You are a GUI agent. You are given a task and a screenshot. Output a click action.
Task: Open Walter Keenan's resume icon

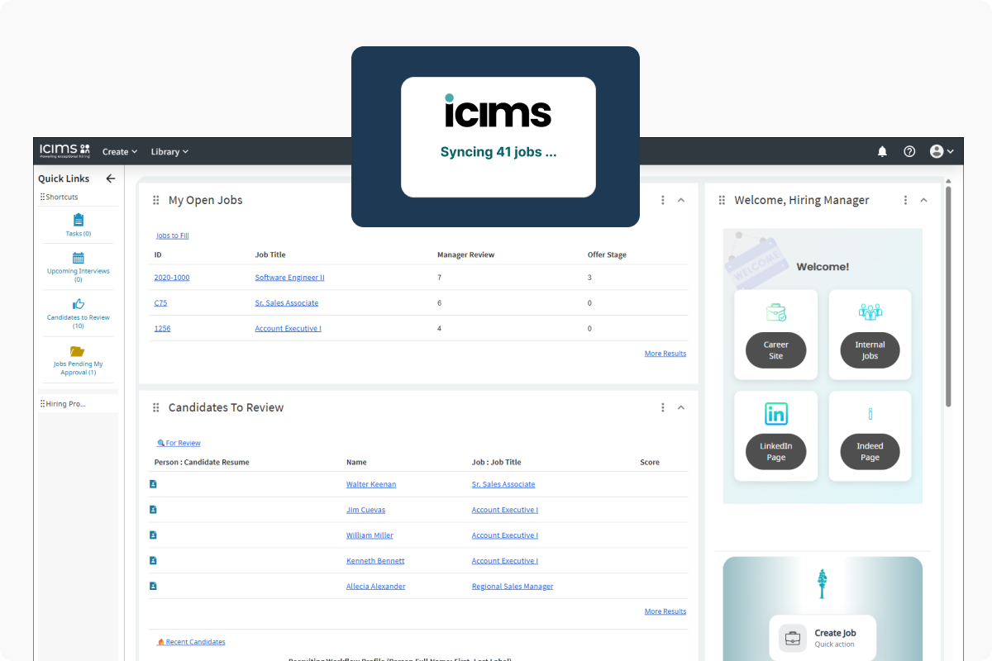coord(153,484)
